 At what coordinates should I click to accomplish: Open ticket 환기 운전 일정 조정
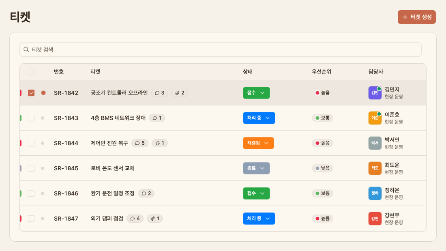[112, 193]
